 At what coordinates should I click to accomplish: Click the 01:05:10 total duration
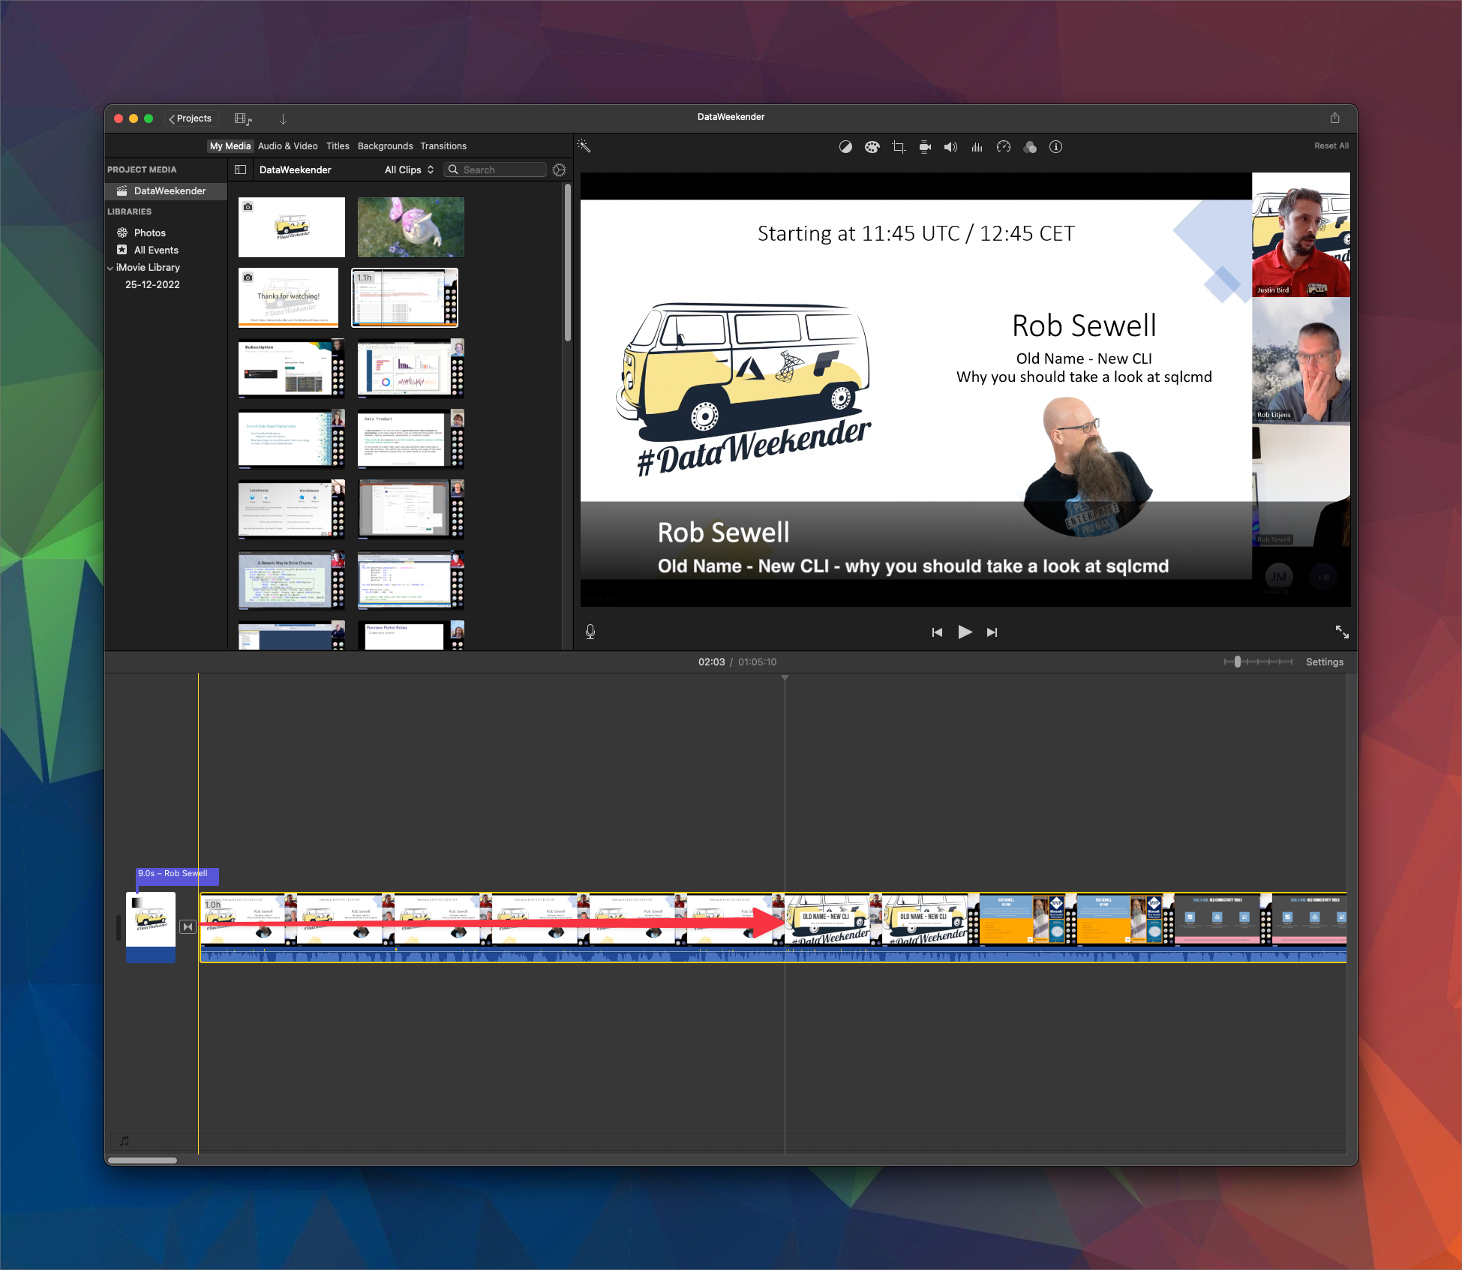(x=758, y=662)
